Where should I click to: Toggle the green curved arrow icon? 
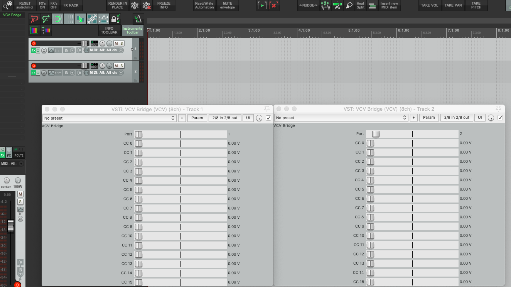click(46, 19)
